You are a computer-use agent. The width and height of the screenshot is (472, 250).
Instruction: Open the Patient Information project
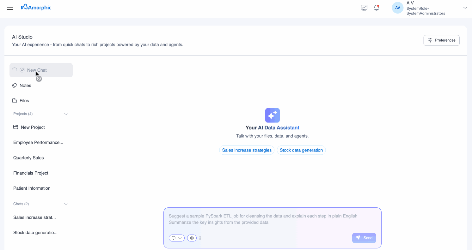click(32, 188)
